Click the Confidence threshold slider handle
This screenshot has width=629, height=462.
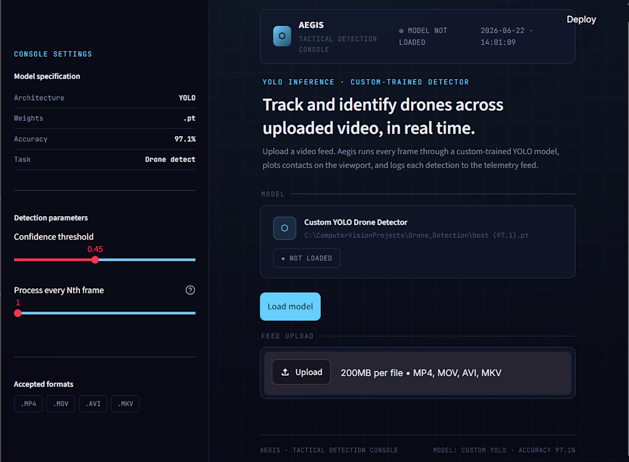pos(95,260)
